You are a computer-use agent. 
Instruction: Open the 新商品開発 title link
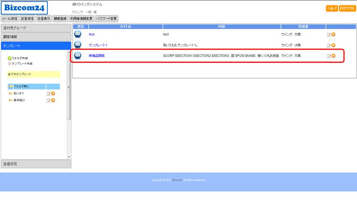(97, 55)
